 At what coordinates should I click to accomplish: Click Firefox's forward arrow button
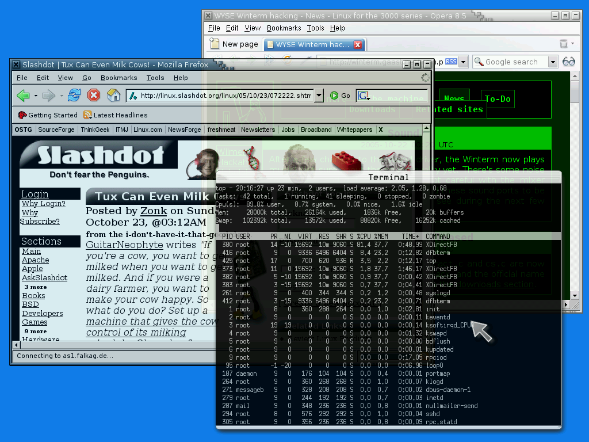point(49,96)
